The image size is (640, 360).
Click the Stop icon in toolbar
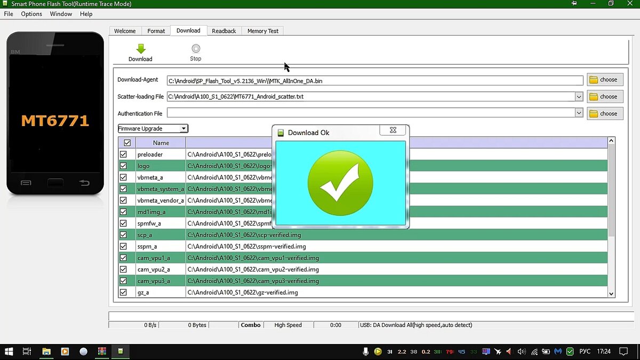click(x=196, y=49)
